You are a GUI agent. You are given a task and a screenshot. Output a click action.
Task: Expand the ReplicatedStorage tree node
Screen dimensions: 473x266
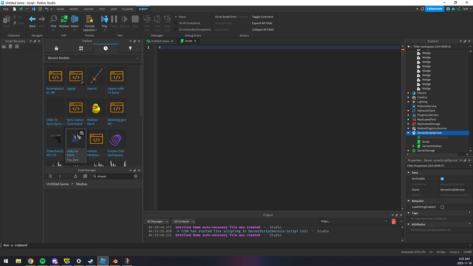[x=408, y=124]
